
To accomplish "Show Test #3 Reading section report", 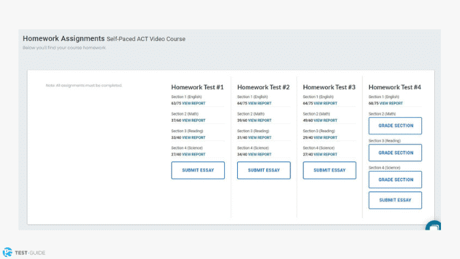I will (325, 138).
